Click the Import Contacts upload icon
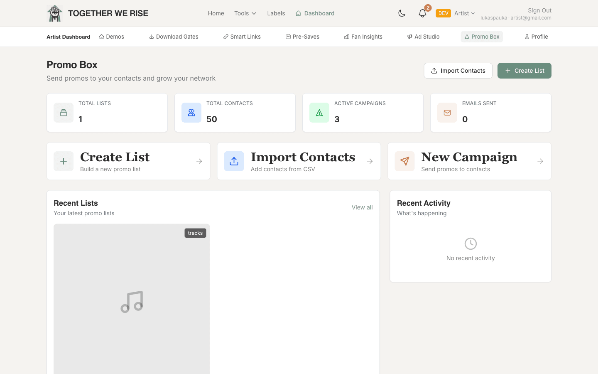Image resolution: width=598 pixels, height=374 pixels. 234,161
